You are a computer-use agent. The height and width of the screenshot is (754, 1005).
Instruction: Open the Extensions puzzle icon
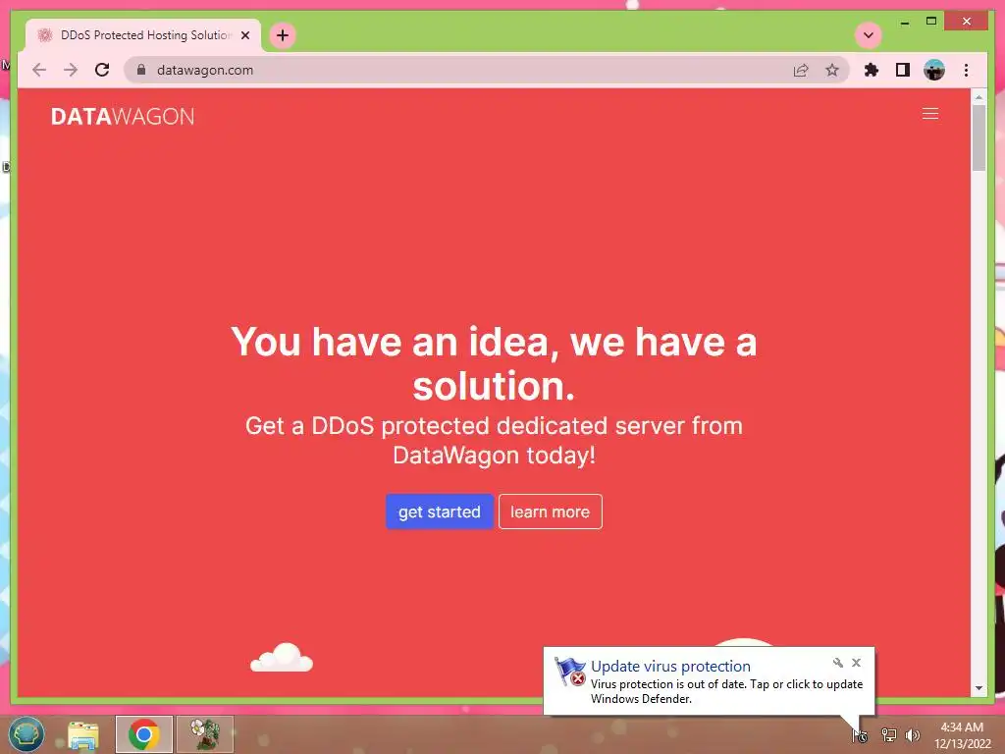pyautogui.click(x=872, y=70)
